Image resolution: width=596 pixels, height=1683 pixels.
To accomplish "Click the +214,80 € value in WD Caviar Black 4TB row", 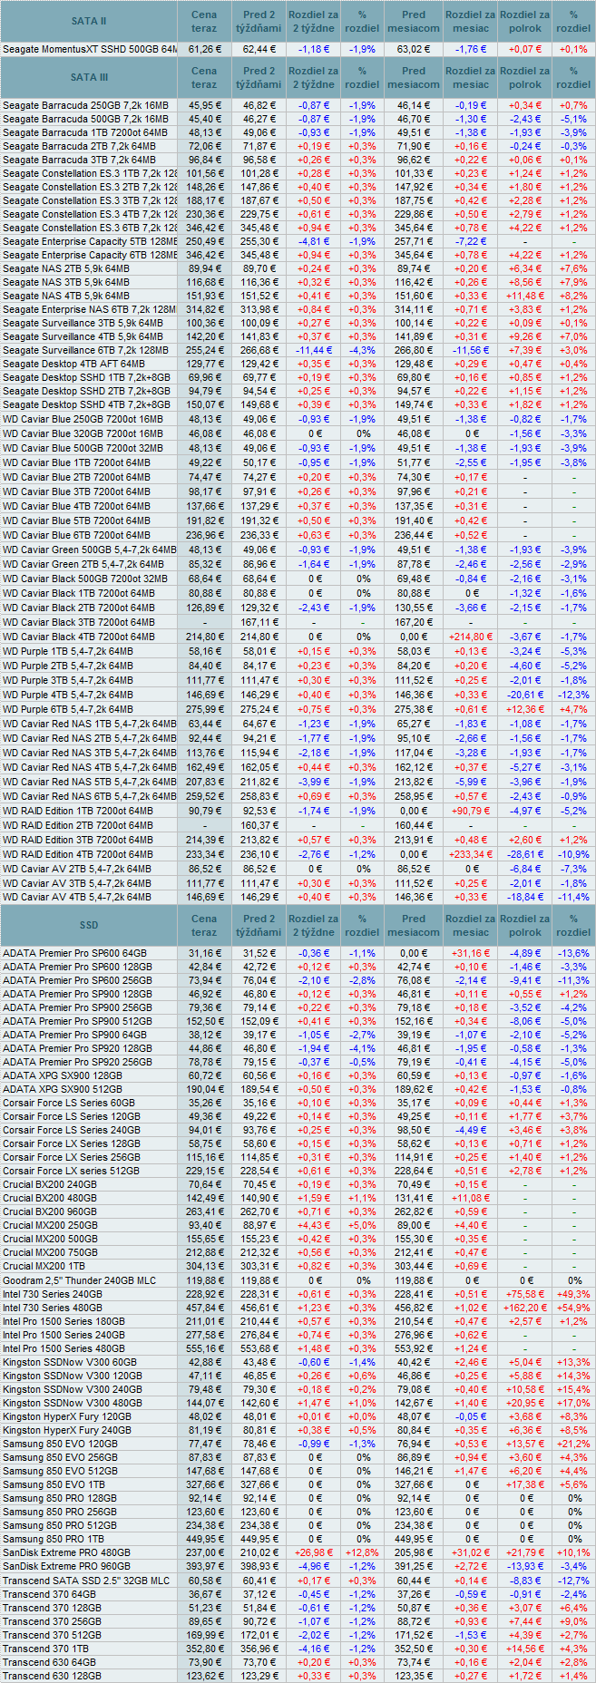I will coord(471,637).
